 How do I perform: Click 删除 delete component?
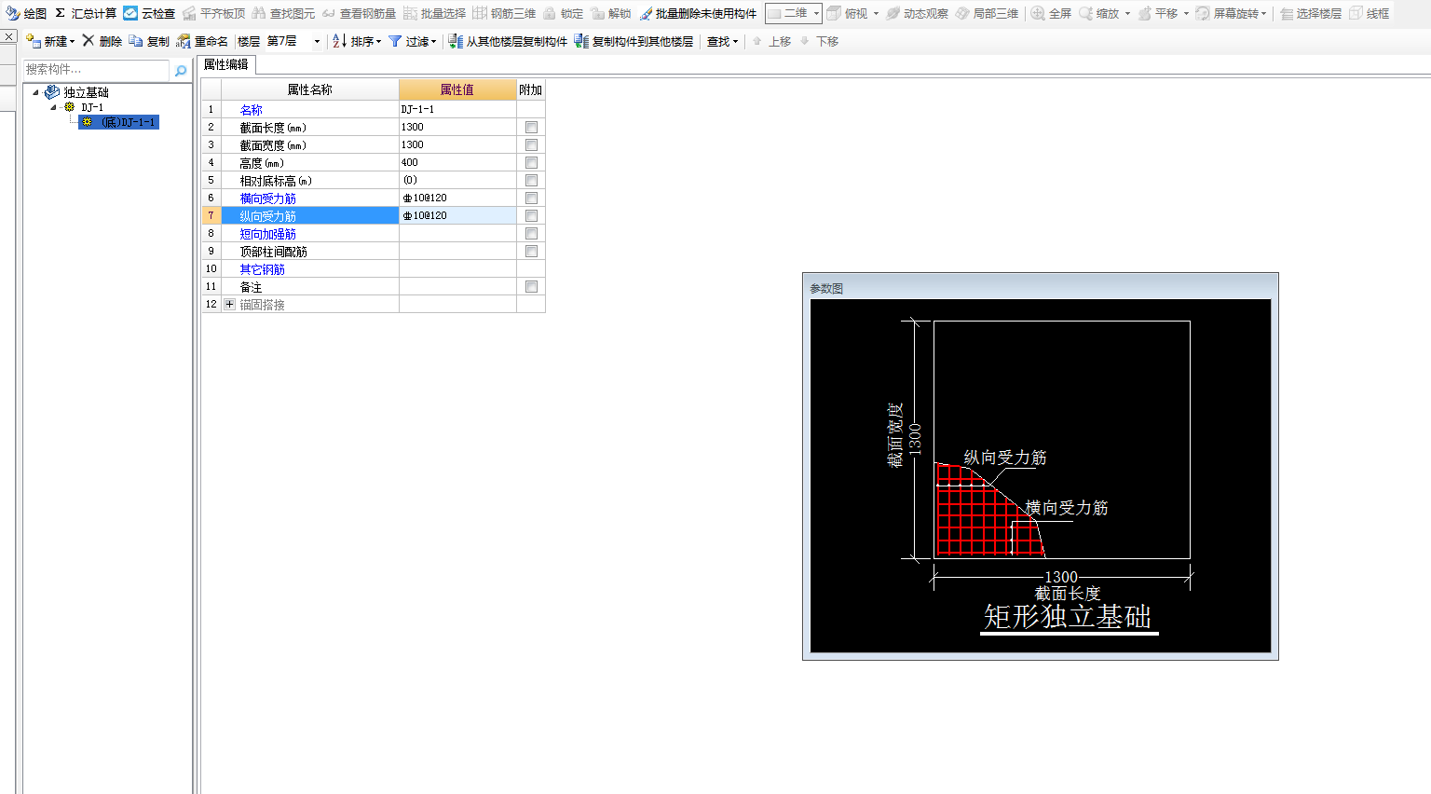pyautogui.click(x=102, y=41)
